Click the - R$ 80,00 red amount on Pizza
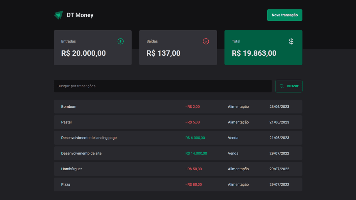 point(193,184)
